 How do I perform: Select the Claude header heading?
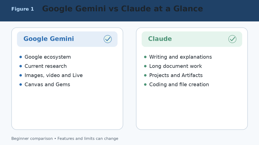pos(160,39)
